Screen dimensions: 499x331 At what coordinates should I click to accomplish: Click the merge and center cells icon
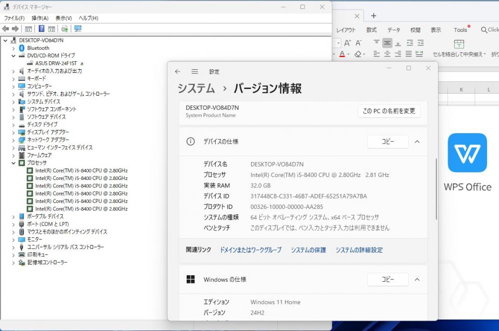[x=459, y=43]
